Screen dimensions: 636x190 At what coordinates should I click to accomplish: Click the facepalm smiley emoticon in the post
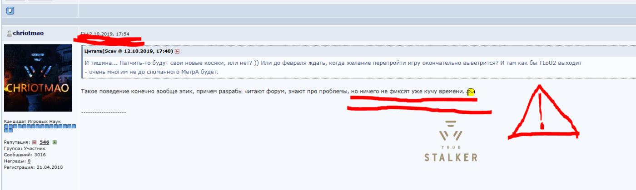[x=471, y=92]
